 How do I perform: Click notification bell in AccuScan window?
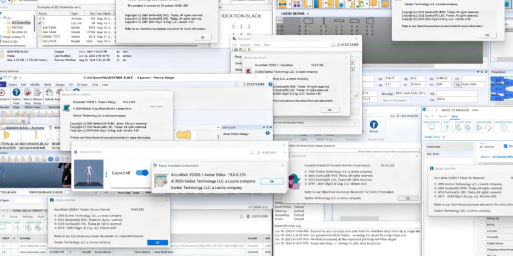click(x=333, y=44)
